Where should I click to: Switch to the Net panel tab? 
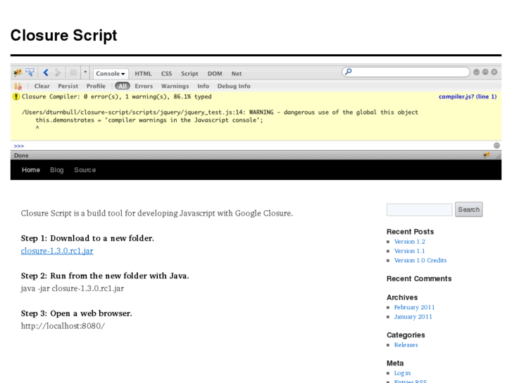coord(237,74)
